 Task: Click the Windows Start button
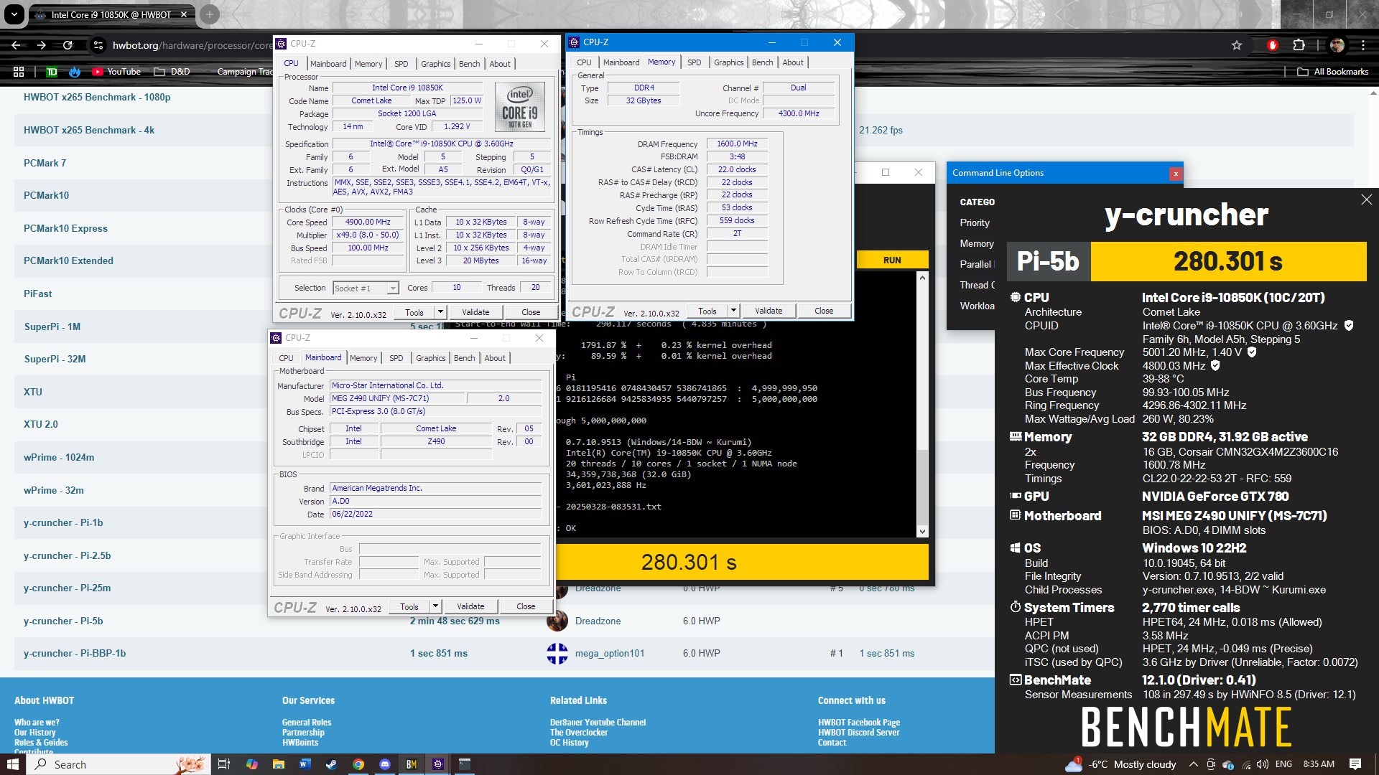[12, 764]
